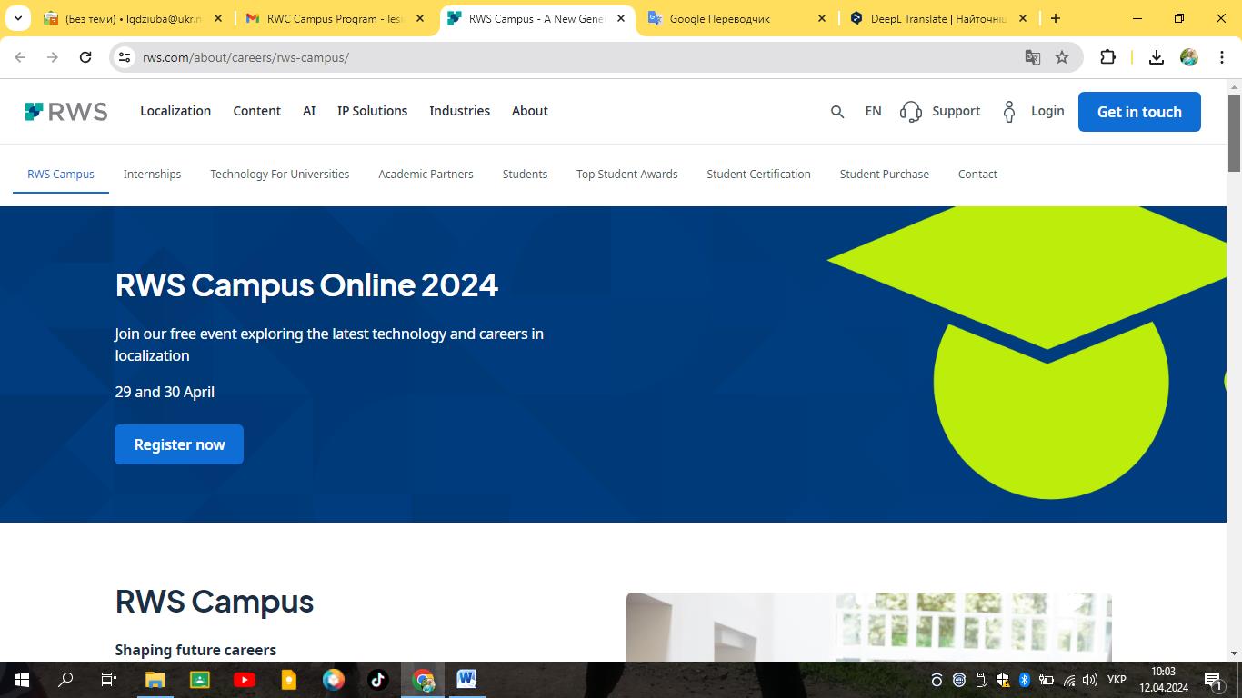This screenshot has height=698, width=1242.
Task: Open the Windows notification center icon
Action: pyautogui.click(x=1213, y=680)
